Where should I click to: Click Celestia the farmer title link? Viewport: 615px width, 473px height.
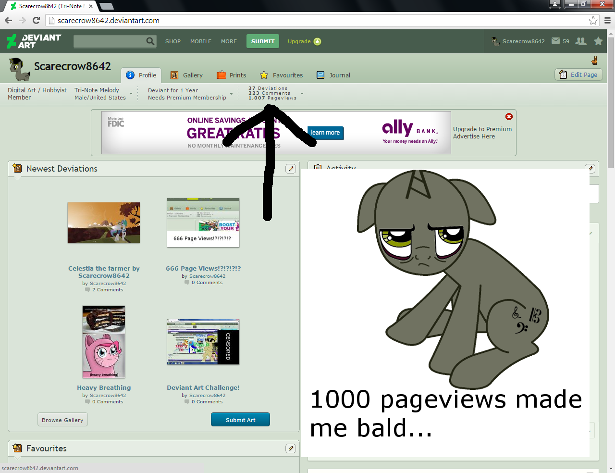(x=104, y=272)
